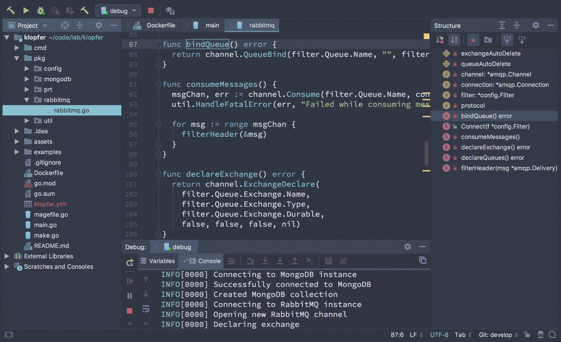561x342 pixels.
Task: Open the Structure panel gear settings
Action: point(535,25)
